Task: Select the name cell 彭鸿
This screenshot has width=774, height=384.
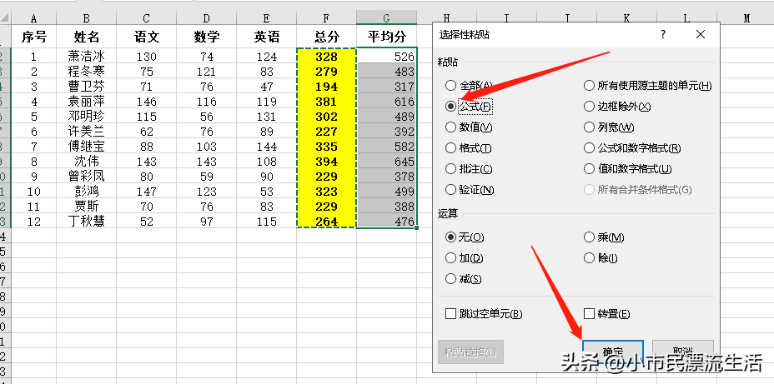Action: pyautogui.click(x=87, y=192)
